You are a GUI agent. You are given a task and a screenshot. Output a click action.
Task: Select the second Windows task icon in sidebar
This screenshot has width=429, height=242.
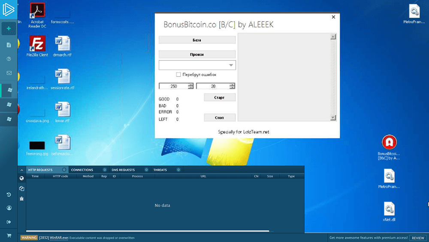pyautogui.click(x=9, y=105)
